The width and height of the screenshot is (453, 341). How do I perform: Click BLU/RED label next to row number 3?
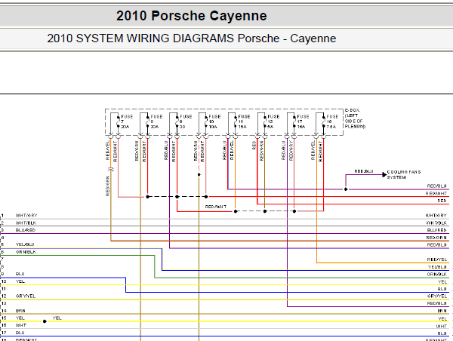point(26,230)
